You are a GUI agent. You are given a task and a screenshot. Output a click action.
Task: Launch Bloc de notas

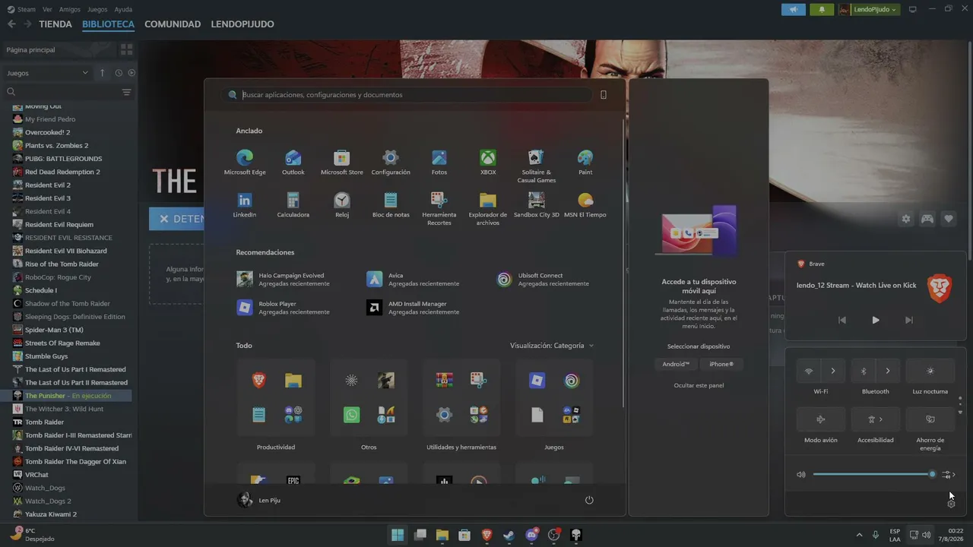coord(391,205)
